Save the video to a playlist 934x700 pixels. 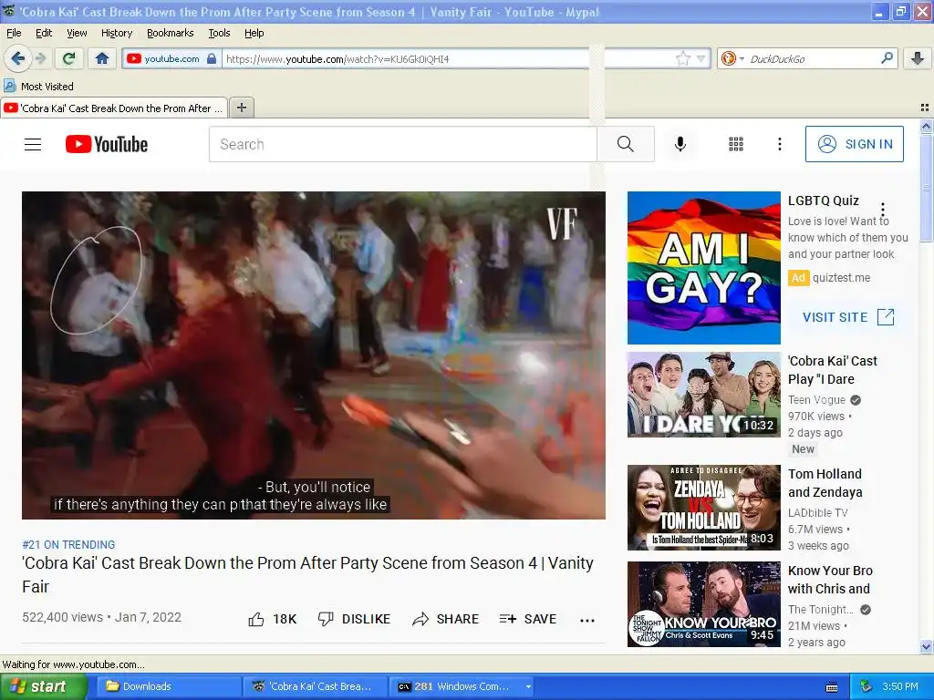(x=528, y=619)
